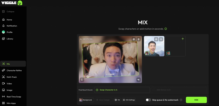This screenshot has width=219, height=106.
Task: Select Swap Character in A
Action: [122, 90]
